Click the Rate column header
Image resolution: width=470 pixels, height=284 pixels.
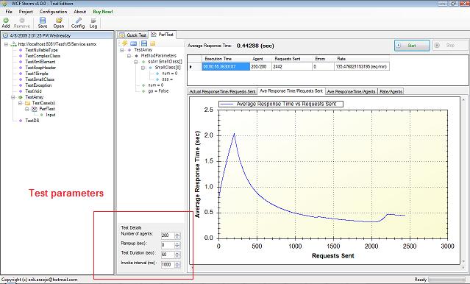coord(362,59)
